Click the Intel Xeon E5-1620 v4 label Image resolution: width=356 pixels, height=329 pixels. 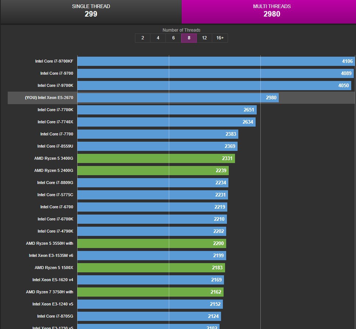[53, 280]
